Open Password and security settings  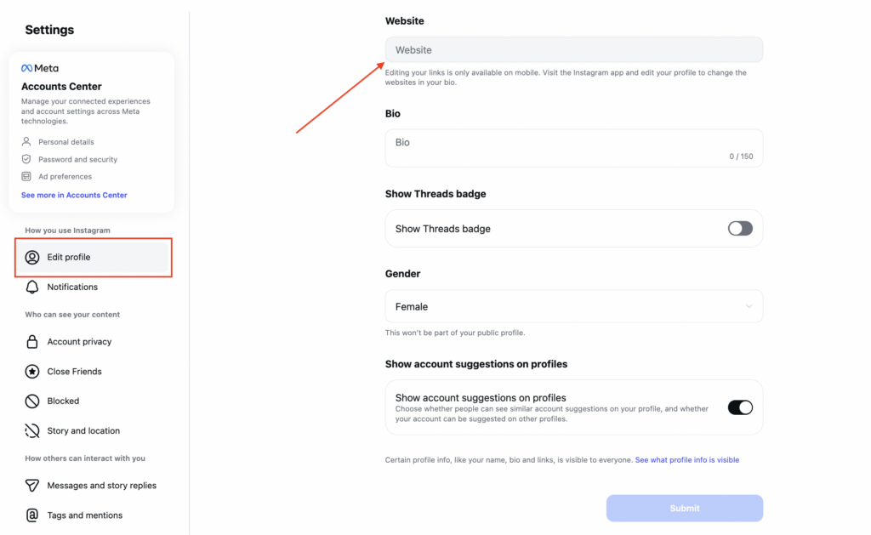77,159
